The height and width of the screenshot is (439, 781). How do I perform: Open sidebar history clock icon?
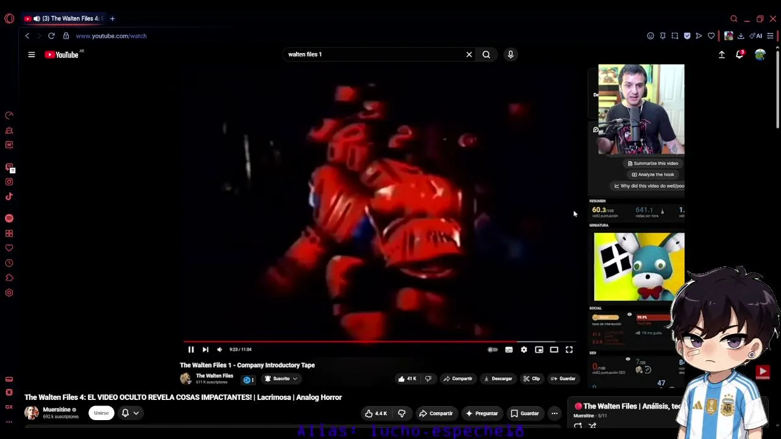pyautogui.click(x=9, y=263)
